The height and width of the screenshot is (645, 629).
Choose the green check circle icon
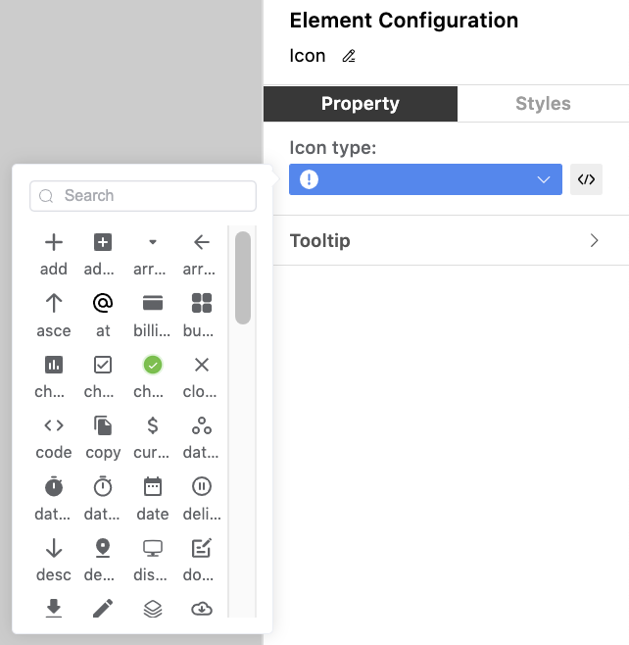[x=152, y=365]
